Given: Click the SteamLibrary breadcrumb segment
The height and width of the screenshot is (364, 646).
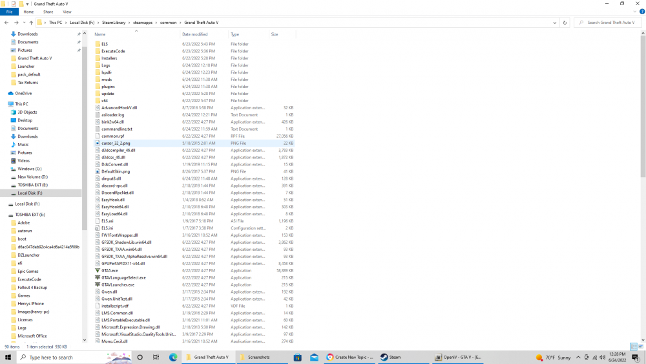Looking at the screenshot, I should [114, 23].
